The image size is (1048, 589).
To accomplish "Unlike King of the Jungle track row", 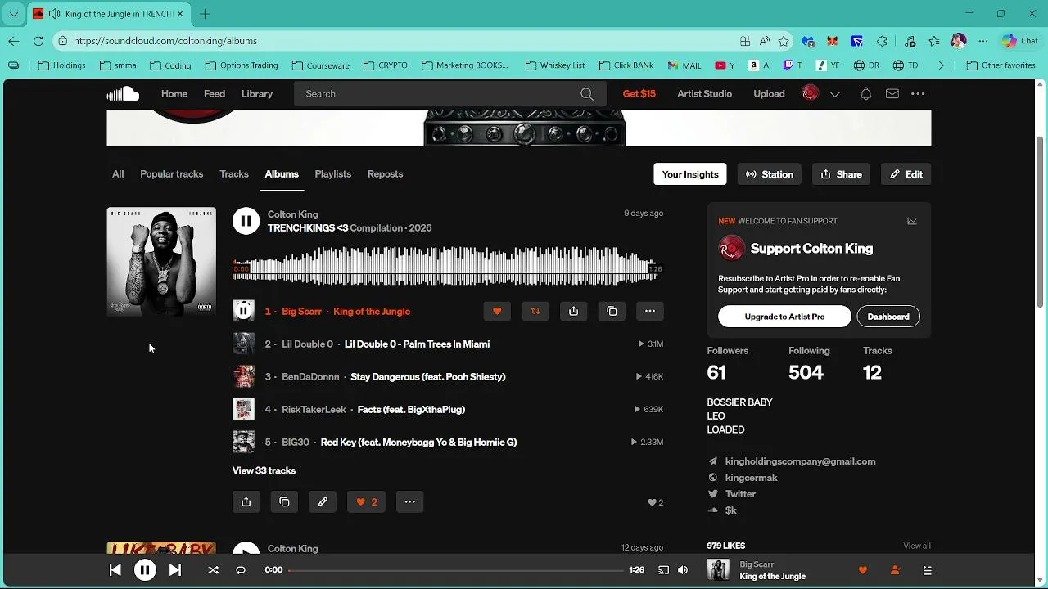I will (497, 311).
